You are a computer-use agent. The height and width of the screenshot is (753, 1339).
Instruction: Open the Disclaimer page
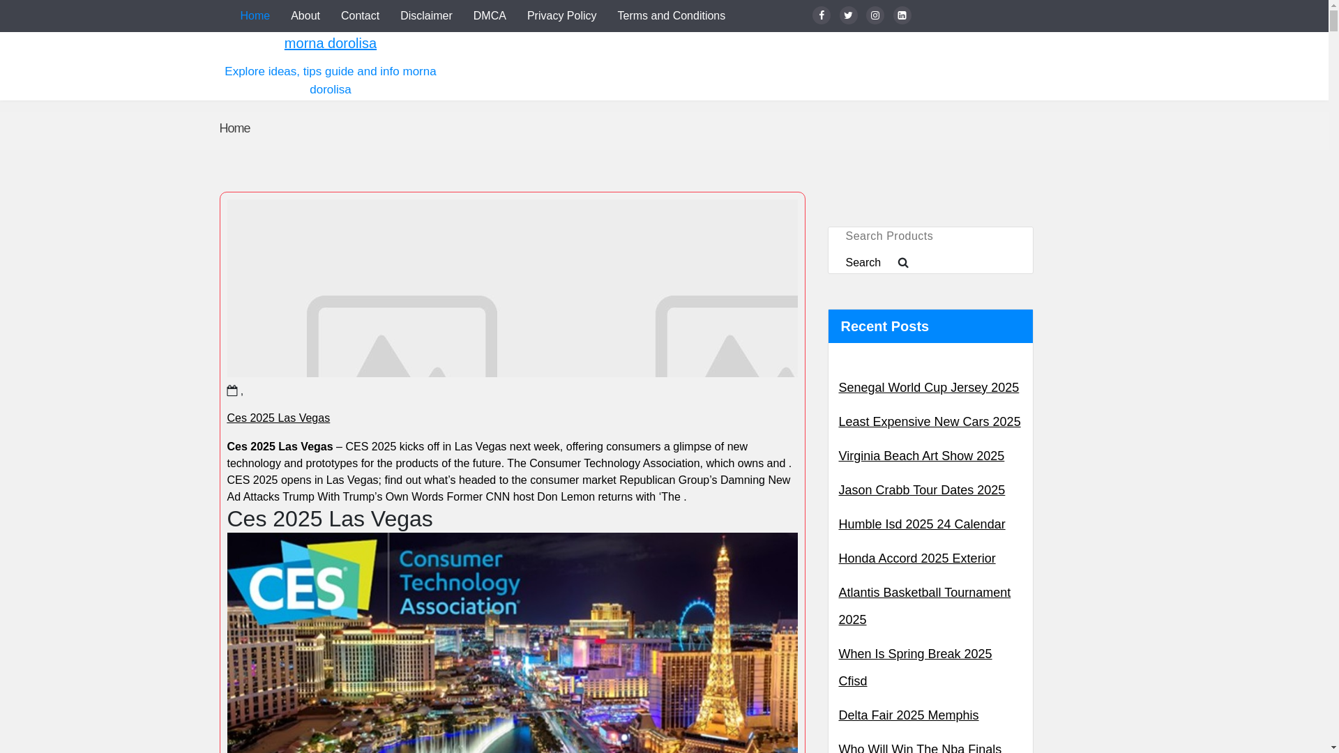click(426, 16)
